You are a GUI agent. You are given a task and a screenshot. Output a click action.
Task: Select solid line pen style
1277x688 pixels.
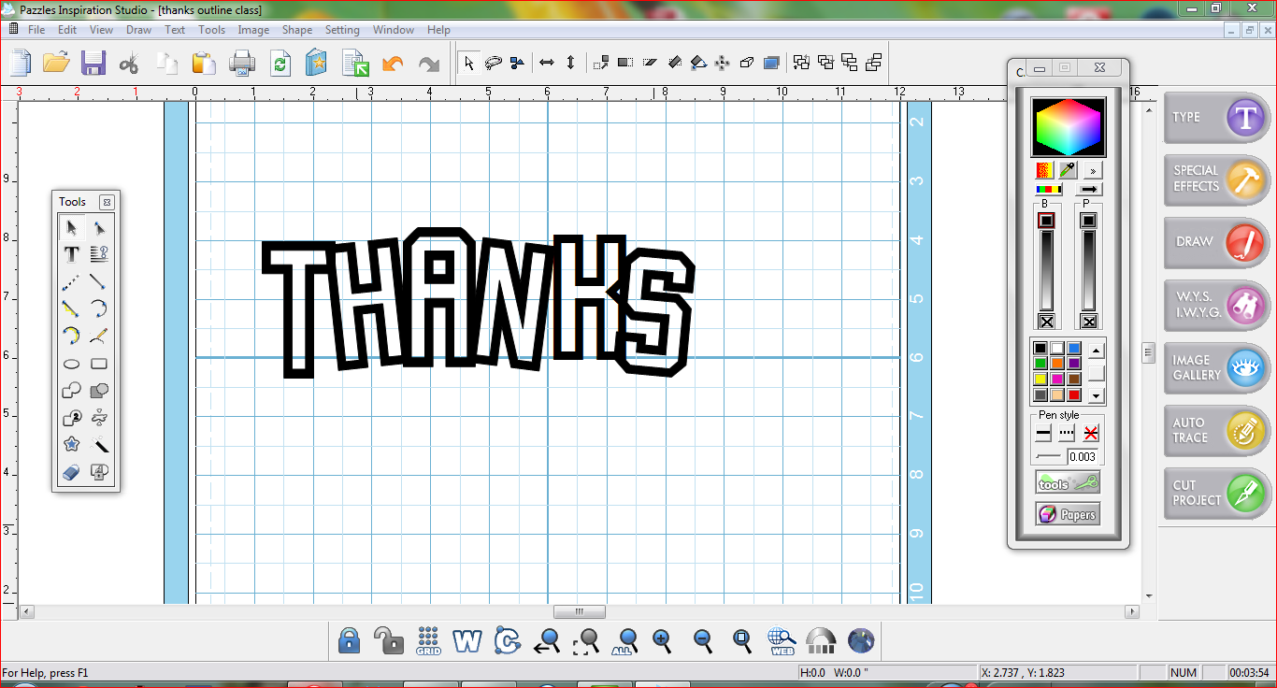tap(1044, 434)
